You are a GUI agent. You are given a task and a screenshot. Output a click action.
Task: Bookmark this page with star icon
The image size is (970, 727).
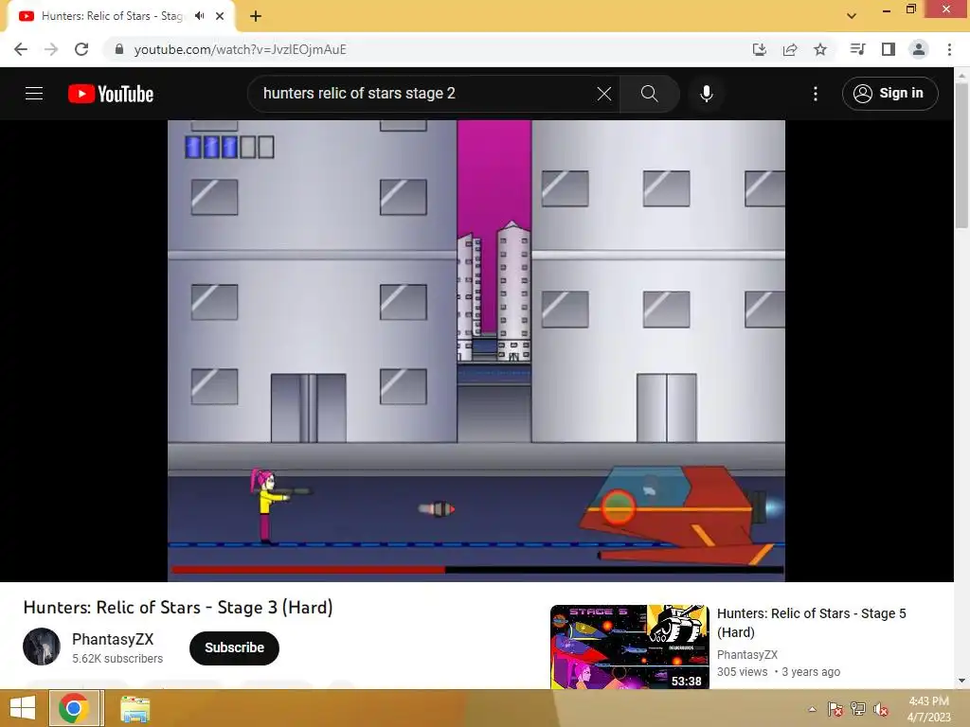pos(820,49)
